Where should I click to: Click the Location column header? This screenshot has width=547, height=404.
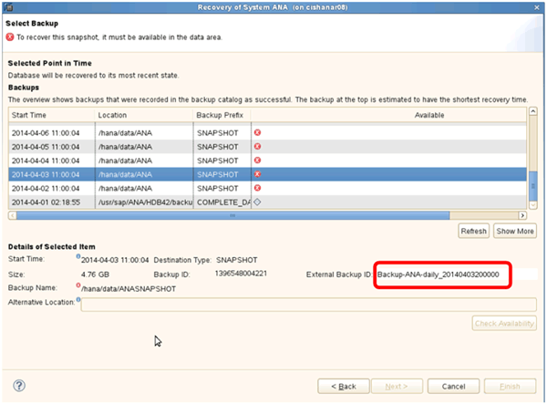pyautogui.click(x=142, y=116)
